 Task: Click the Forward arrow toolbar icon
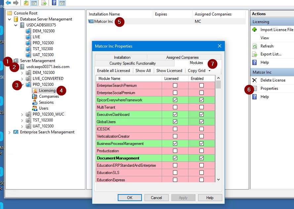tap(16, 3)
